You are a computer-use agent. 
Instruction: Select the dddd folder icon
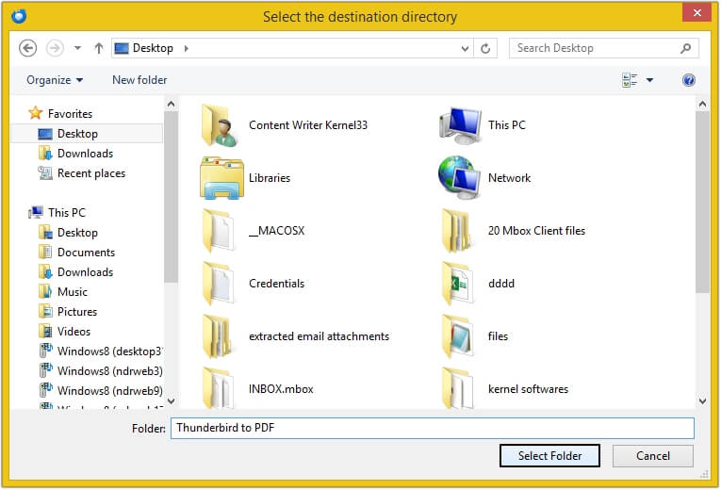pyautogui.click(x=456, y=284)
